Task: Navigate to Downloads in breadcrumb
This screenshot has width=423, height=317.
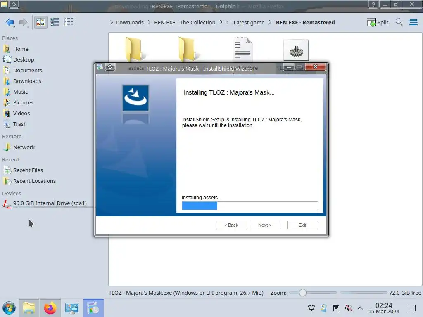Action: pyautogui.click(x=129, y=22)
